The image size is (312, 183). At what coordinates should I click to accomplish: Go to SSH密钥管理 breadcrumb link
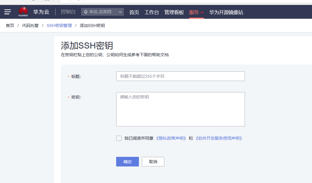[x=59, y=25]
